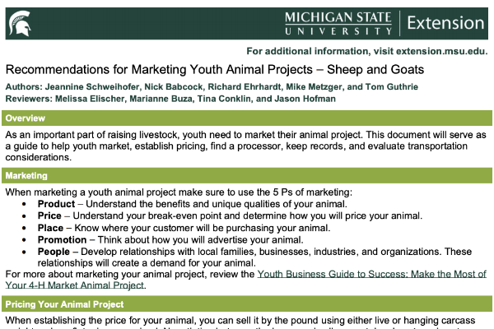This screenshot has height=329, width=494.
Task: Select the Marketing section header
Action: point(247,175)
